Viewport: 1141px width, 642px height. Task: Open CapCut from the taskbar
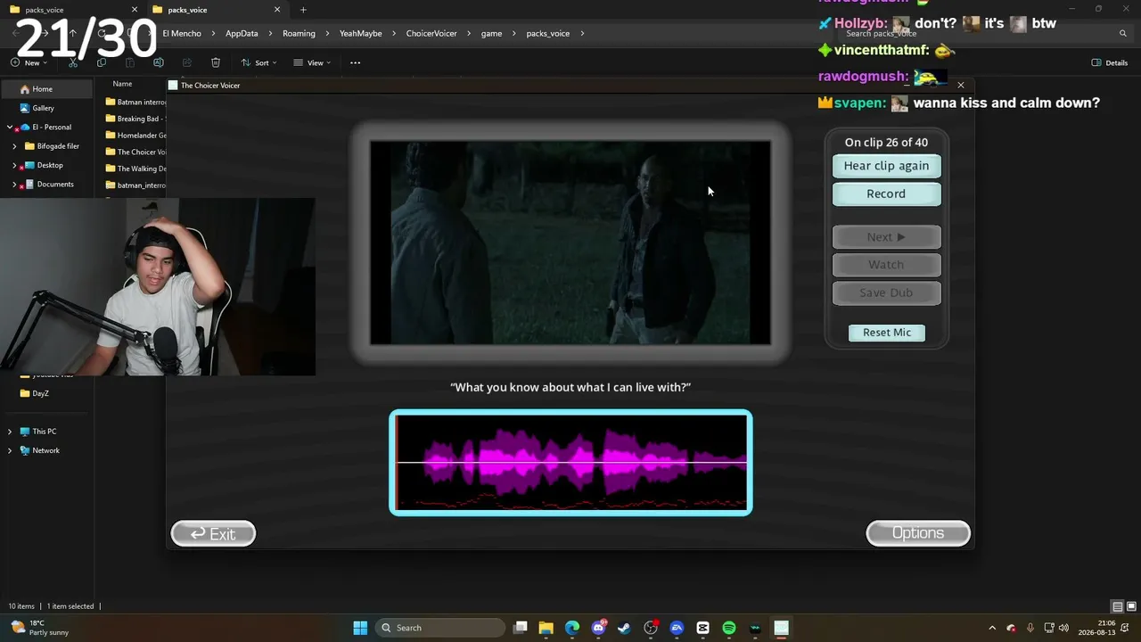point(702,628)
